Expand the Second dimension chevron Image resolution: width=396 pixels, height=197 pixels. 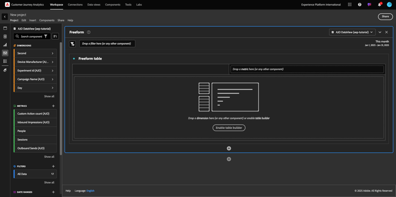[x=52, y=53]
